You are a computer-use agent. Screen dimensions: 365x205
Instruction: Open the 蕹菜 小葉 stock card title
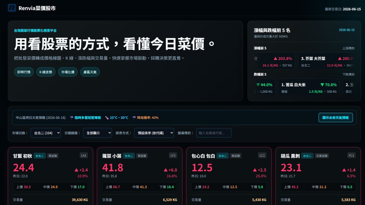[112, 156]
